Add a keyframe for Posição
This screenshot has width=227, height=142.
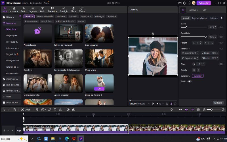(221, 43)
